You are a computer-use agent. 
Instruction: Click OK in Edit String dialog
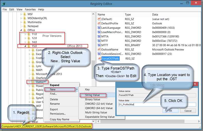pos(171,111)
